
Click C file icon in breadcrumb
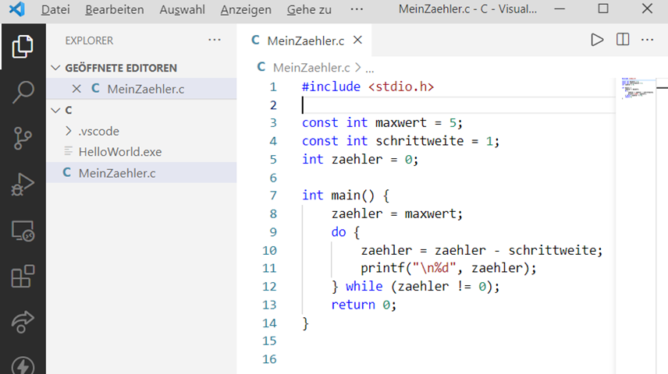(x=261, y=67)
